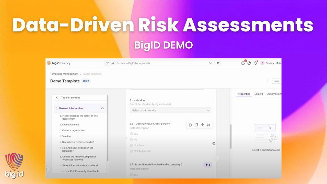Duplicate question 1.e with the copy icon
The width and height of the screenshot is (327, 184).
[x=196, y=125]
